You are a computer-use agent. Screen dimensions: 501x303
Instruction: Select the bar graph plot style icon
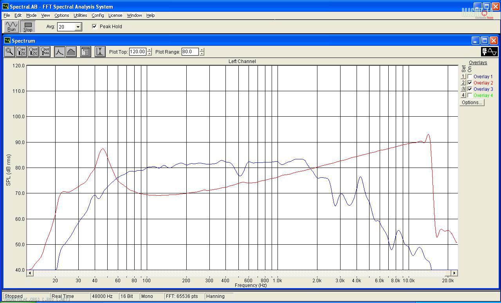[x=71, y=52]
